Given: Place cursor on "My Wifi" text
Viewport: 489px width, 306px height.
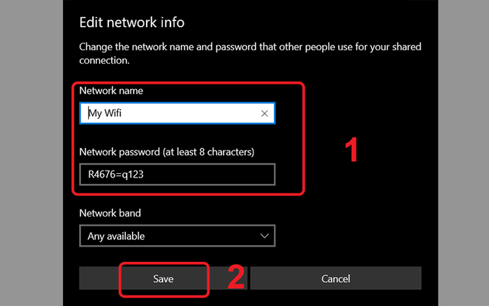Looking at the screenshot, I should [x=105, y=113].
